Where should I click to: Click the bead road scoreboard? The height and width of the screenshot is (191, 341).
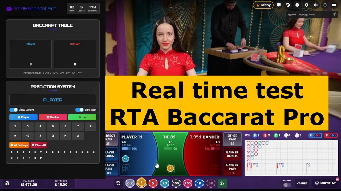click(291, 158)
